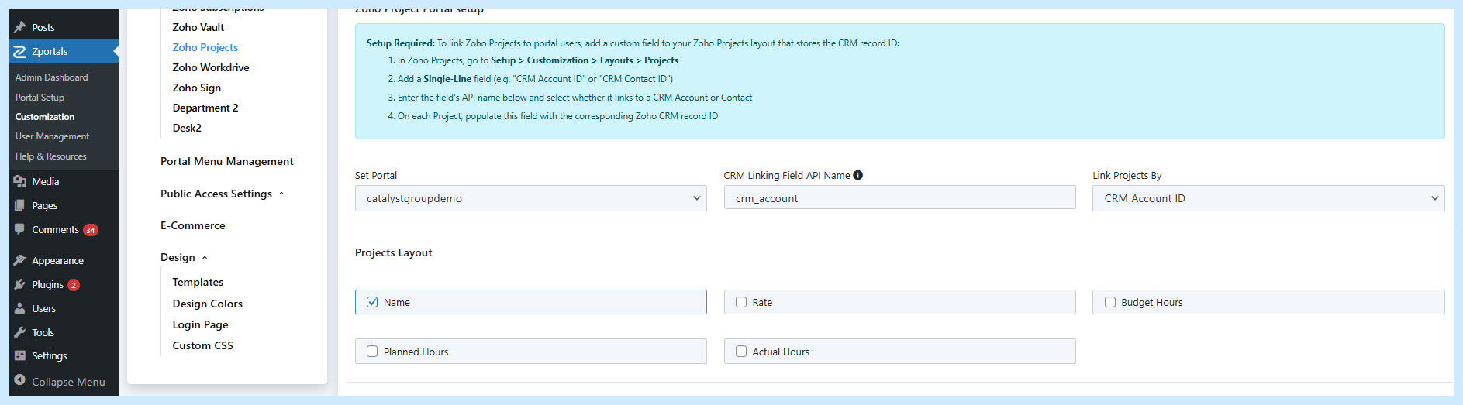1463x405 pixels.
Task: Enable the Actual Hours checkbox
Action: coord(741,352)
